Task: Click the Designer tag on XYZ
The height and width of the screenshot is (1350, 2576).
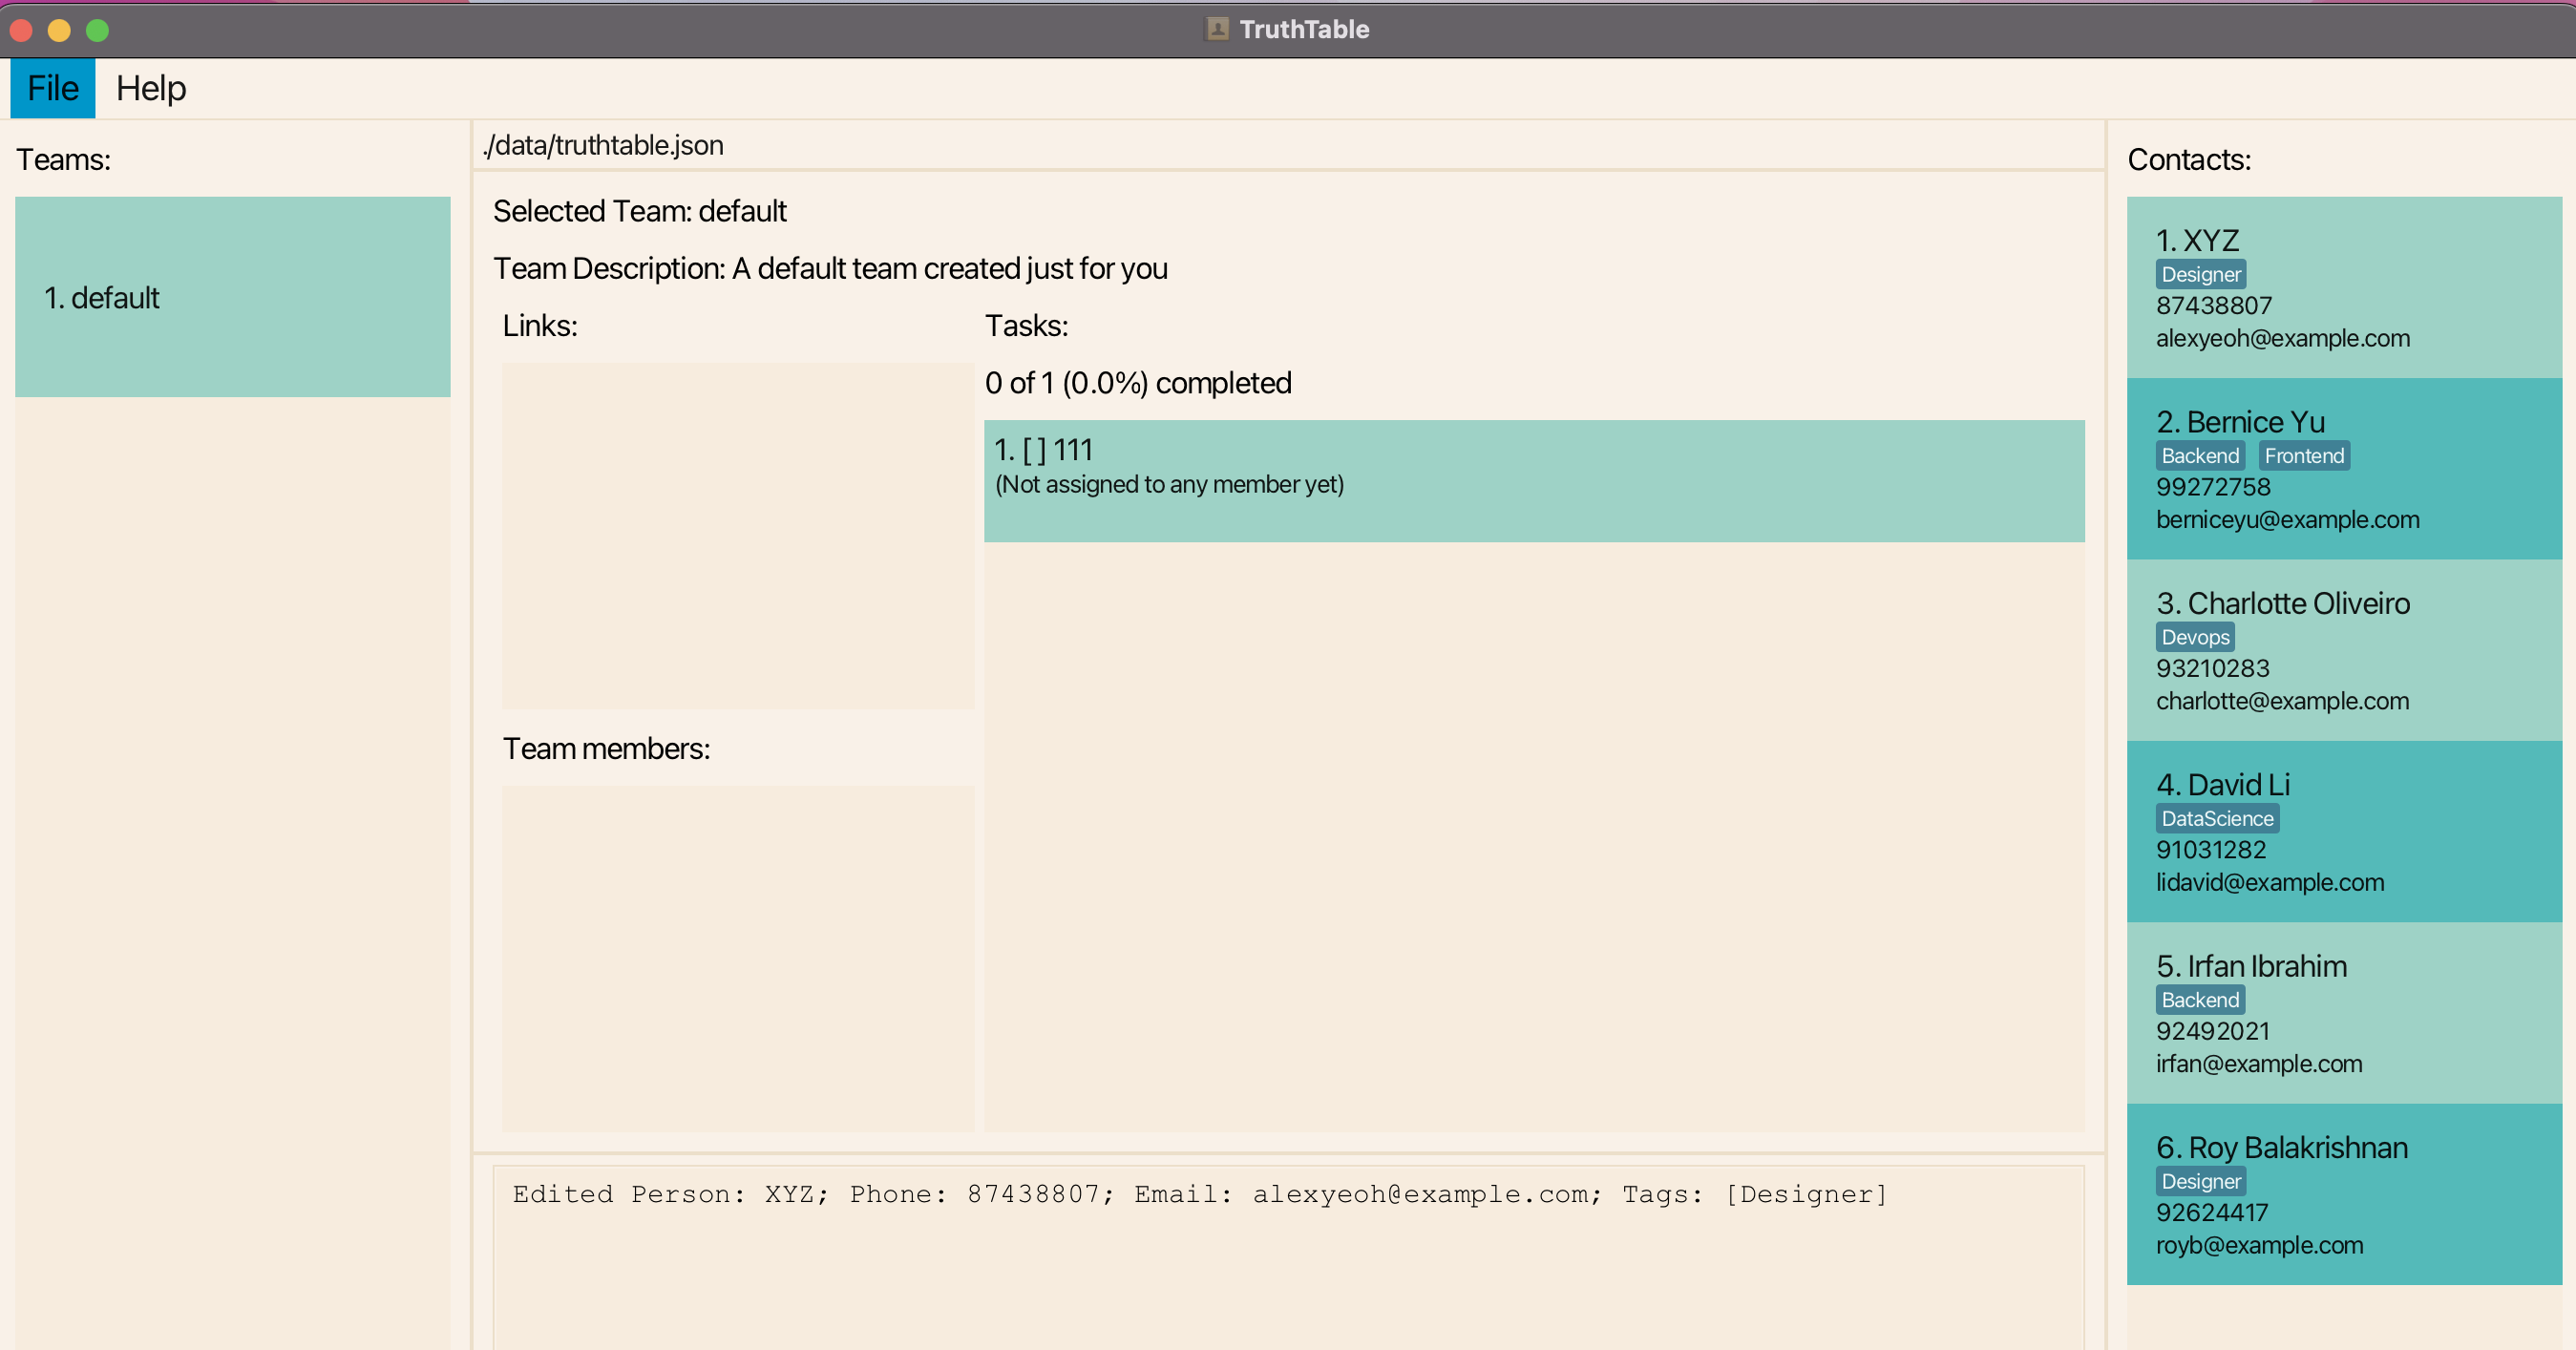Action: click(2200, 274)
